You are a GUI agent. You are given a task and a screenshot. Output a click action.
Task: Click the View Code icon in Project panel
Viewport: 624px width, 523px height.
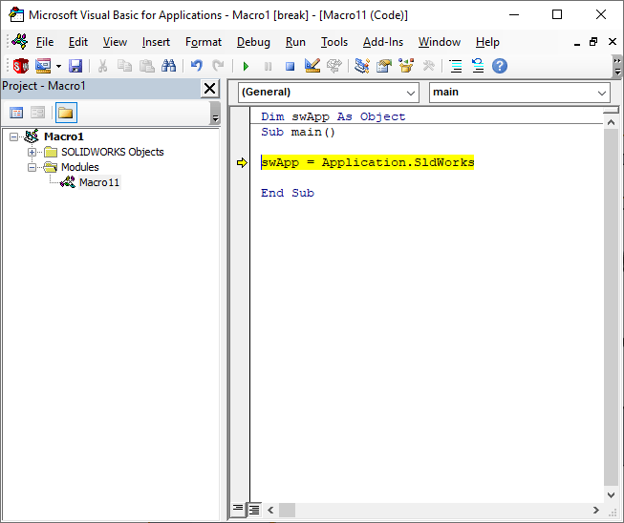(x=16, y=113)
